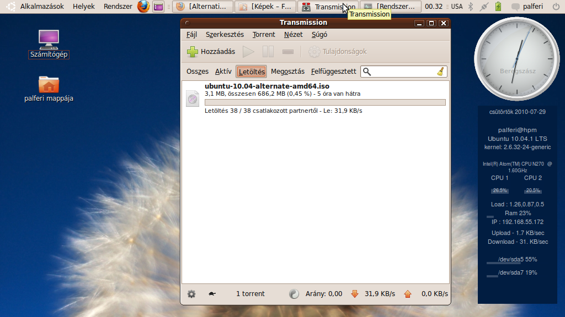Open the Szerkesztés menu

pos(225,34)
